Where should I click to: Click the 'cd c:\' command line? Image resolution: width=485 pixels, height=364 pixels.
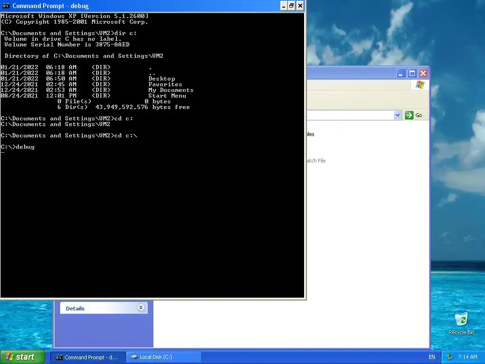[69, 136]
